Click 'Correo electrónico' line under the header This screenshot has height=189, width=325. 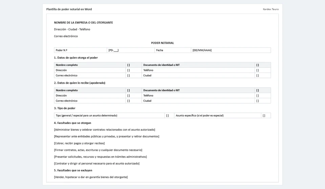coord(66,36)
